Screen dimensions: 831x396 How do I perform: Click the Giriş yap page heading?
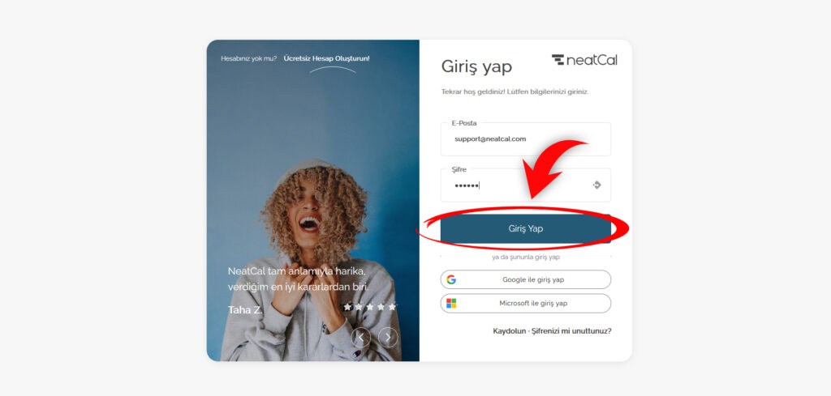(476, 67)
